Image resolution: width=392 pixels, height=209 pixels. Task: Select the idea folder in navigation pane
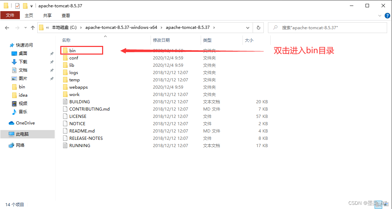click(23, 95)
